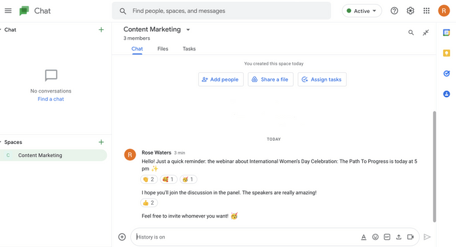Click the Find a chat link
Viewport: 456px width, 247px height.
coord(51,99)
